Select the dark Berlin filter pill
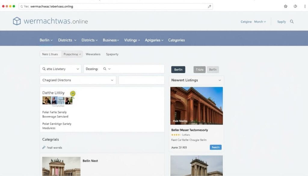Screen dimensions: 308x176 [x=178, y=69]
